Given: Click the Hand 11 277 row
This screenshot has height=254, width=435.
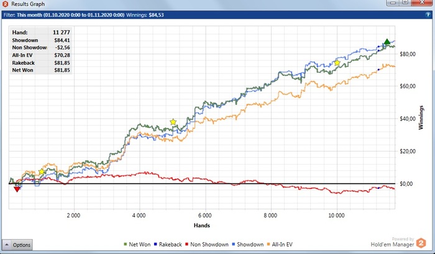Looking at the screenshot, I should coord(41,32).
